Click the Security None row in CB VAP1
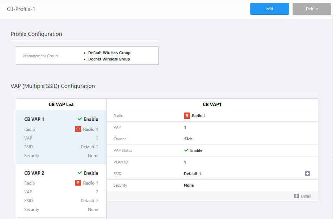333x219 pixels. [x=212, y=185]
